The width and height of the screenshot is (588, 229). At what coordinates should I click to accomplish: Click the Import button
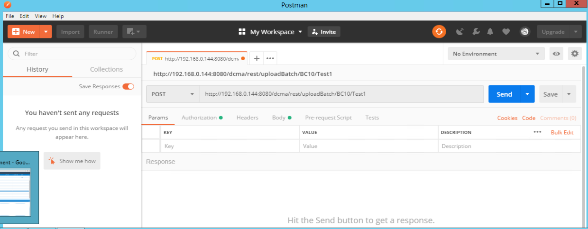(x=70, y=32)
